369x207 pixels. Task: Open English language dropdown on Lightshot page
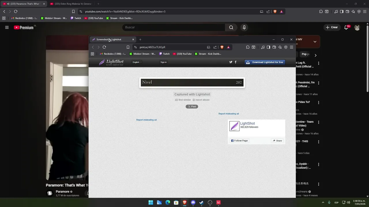[x=137, y=62]
